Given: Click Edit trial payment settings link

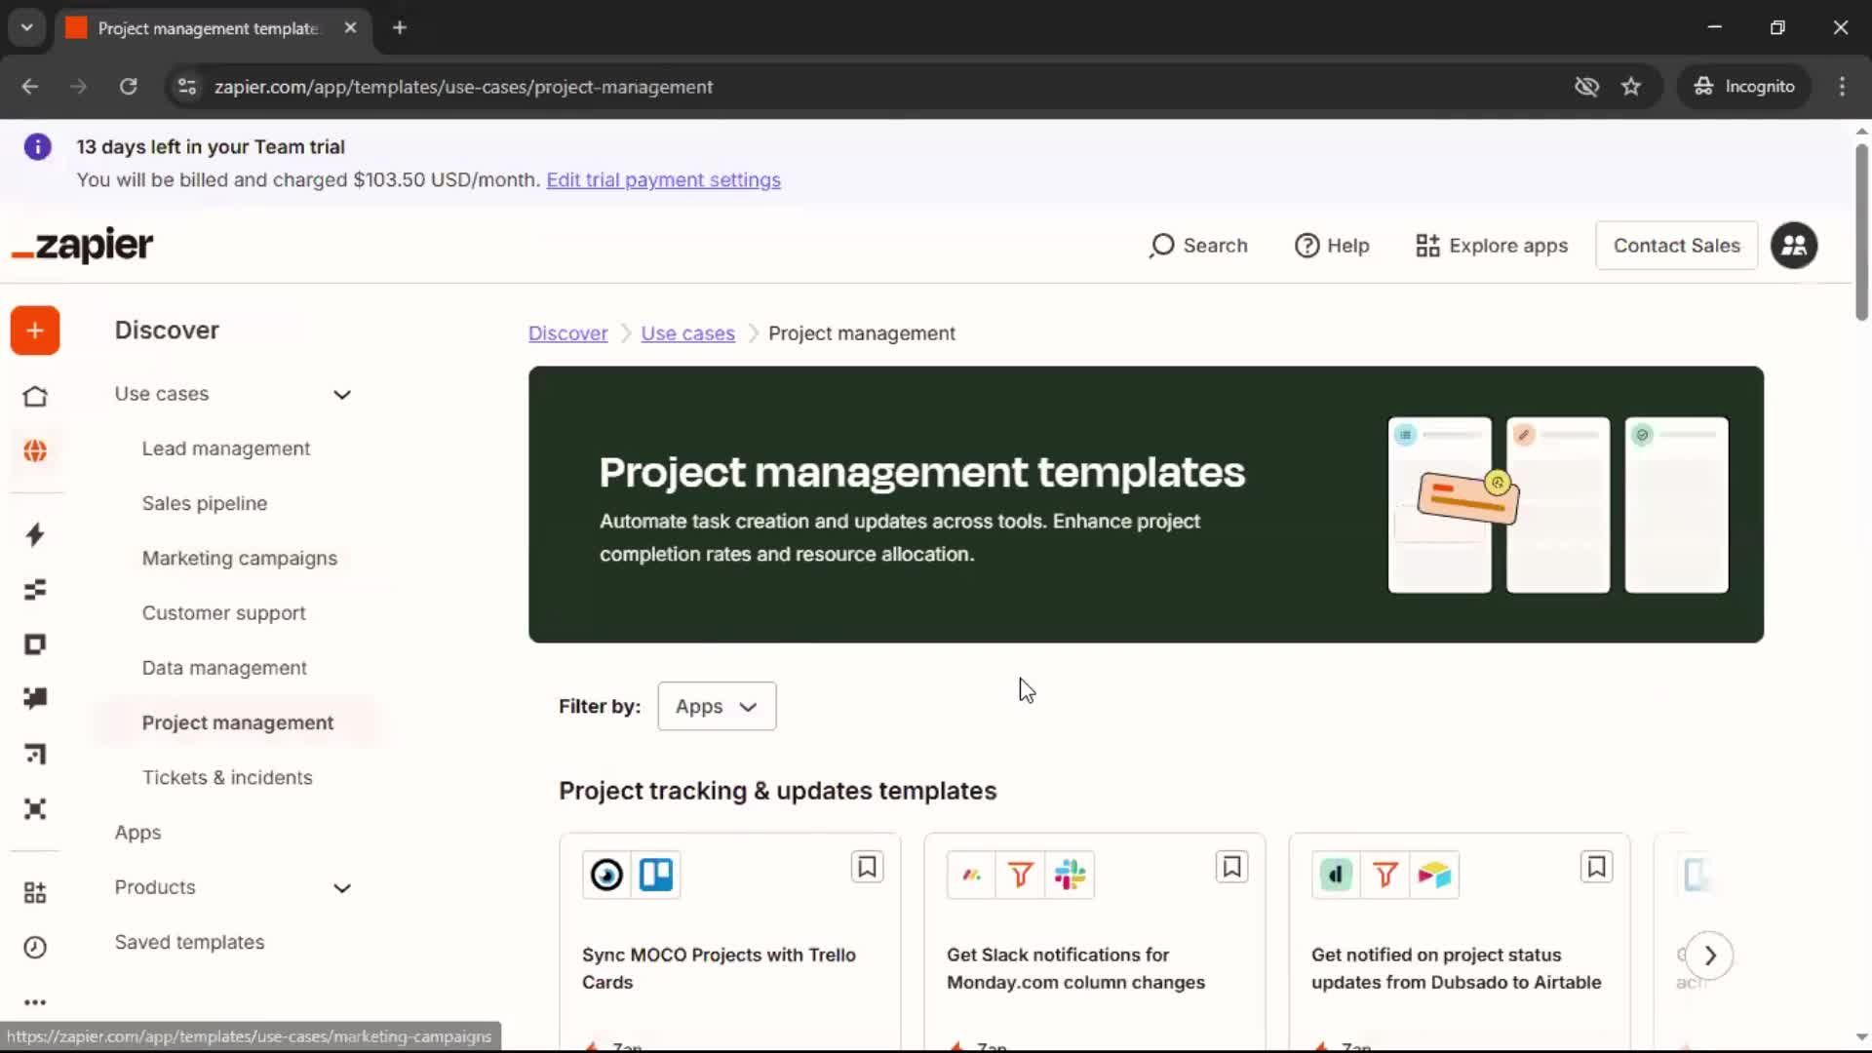Looking at the screenshot, I should coord(663,179).
